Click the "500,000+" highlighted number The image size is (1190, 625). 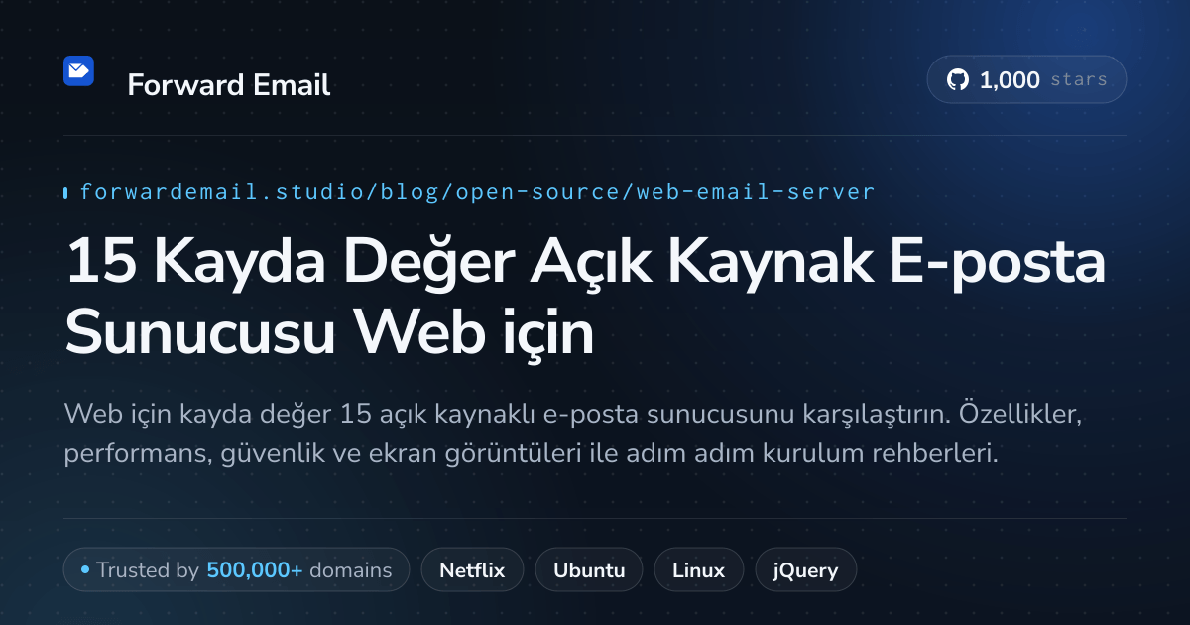click(255, 570)
